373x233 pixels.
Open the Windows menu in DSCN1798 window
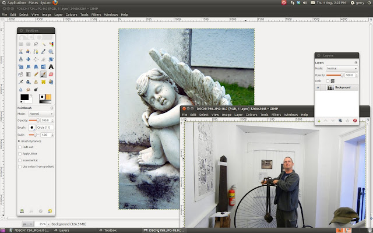(x=291, y=115)
